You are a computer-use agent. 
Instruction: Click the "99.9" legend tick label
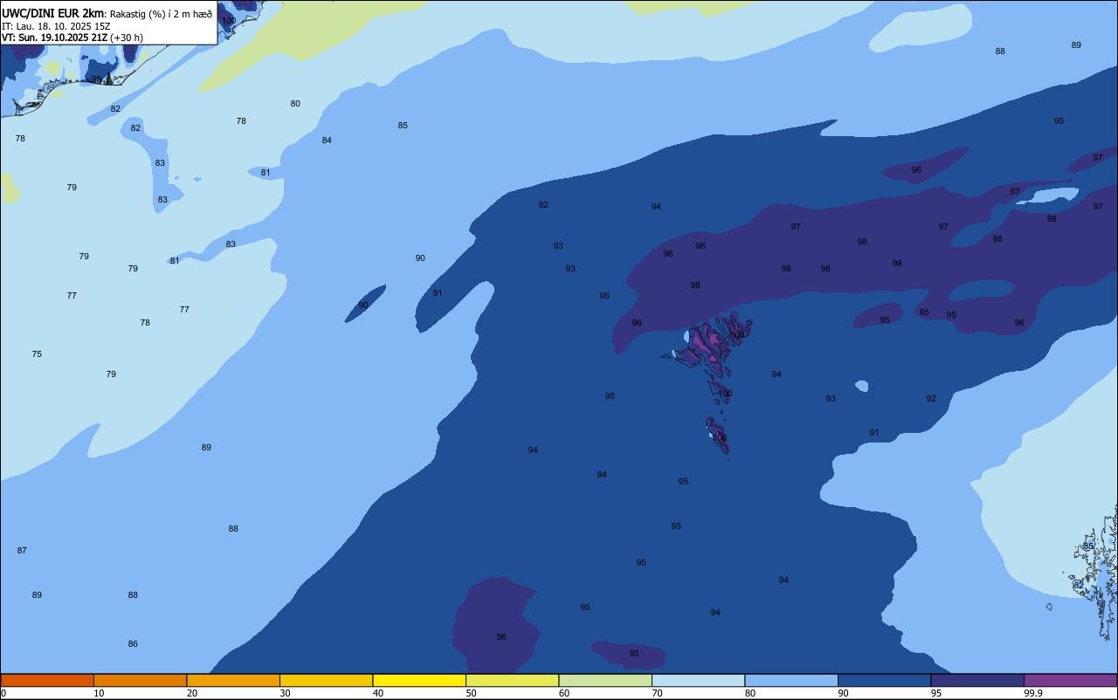point(1032,693)
